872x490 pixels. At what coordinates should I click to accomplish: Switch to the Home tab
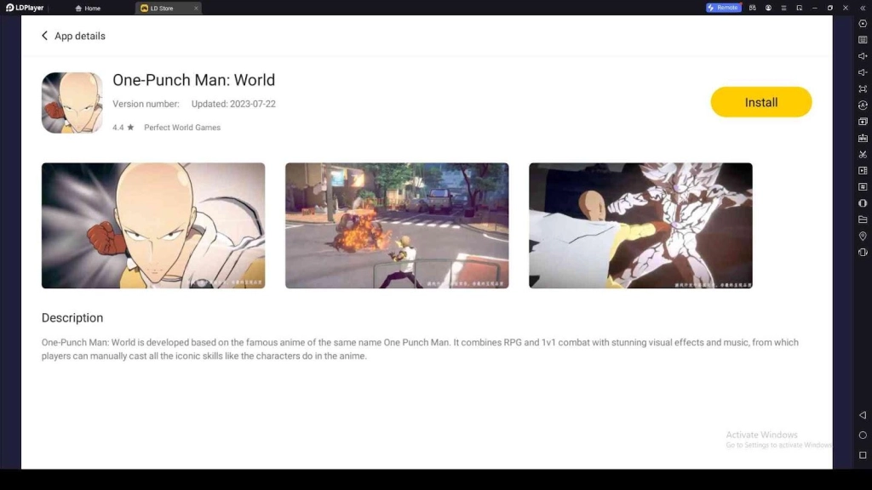(88, 9)
